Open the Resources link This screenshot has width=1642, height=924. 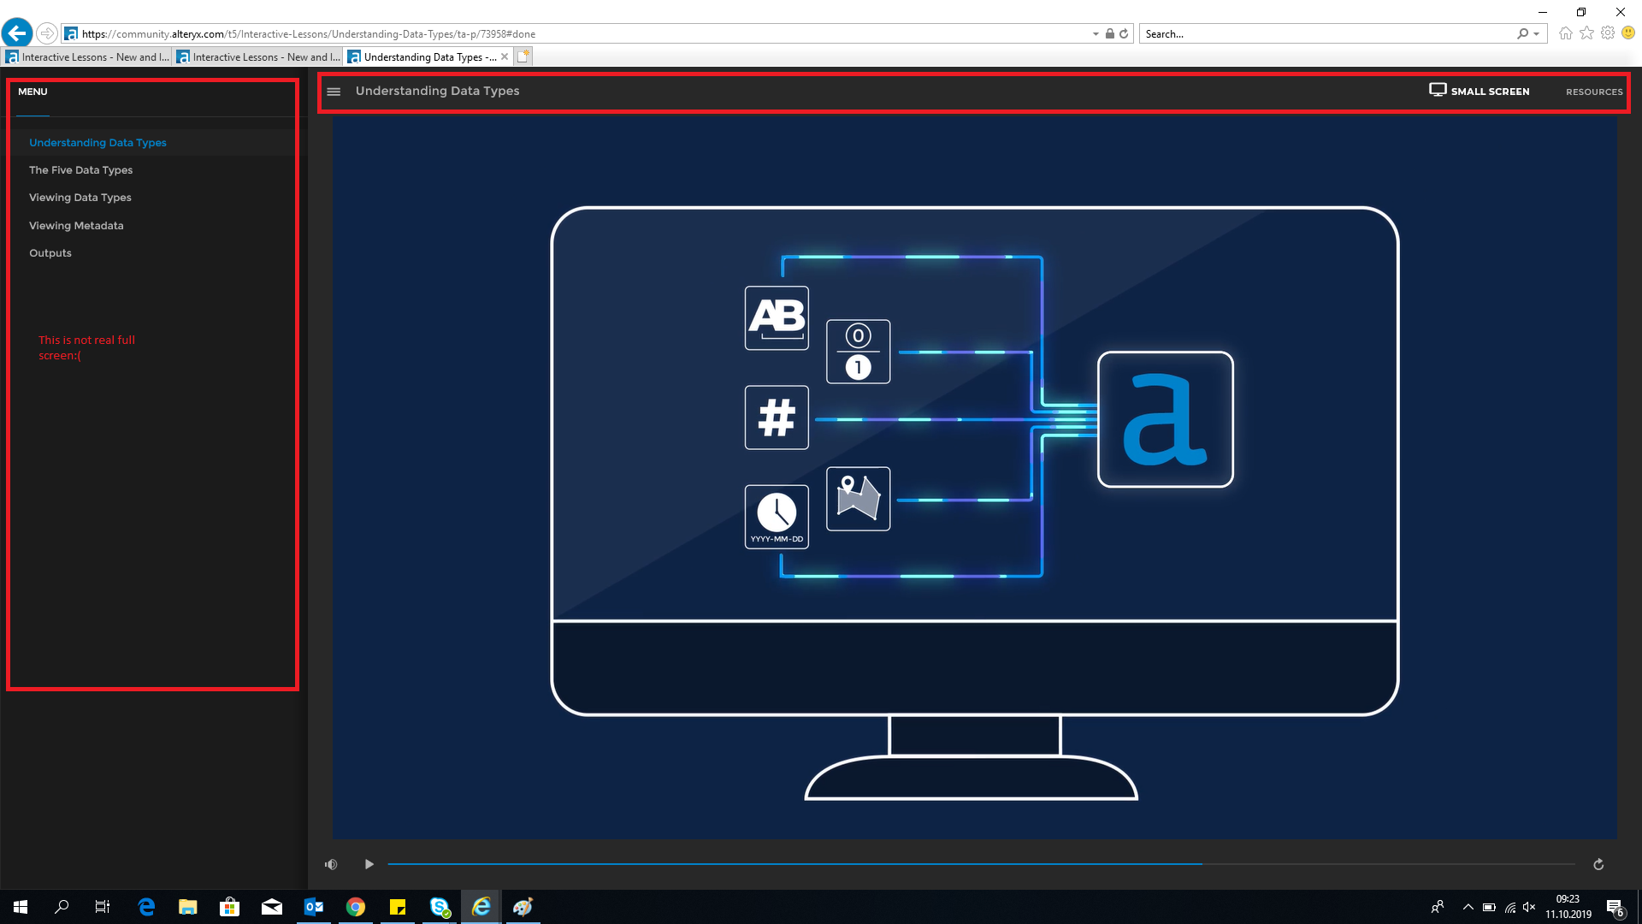pos(1593,92)
